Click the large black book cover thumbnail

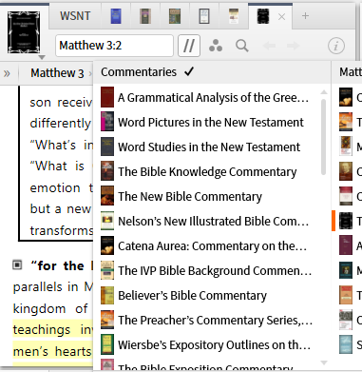coord(24,32)
